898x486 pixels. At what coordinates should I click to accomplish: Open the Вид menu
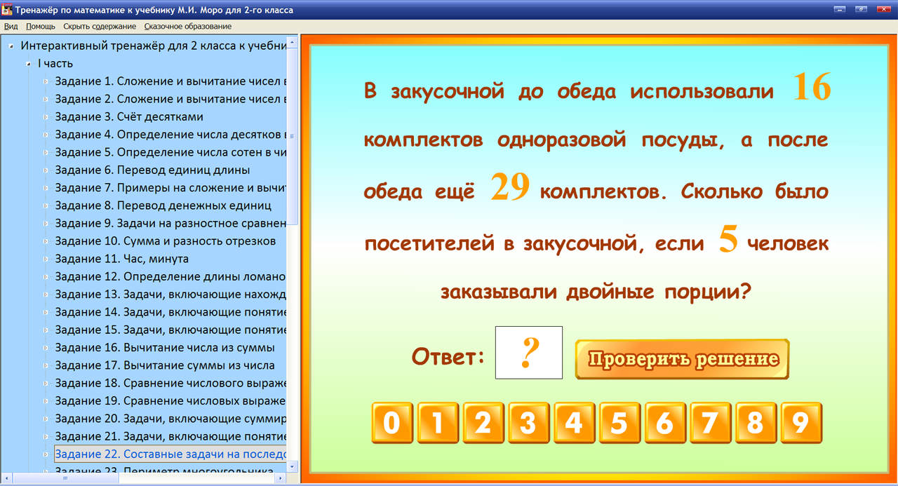click(x=11, y=25)
